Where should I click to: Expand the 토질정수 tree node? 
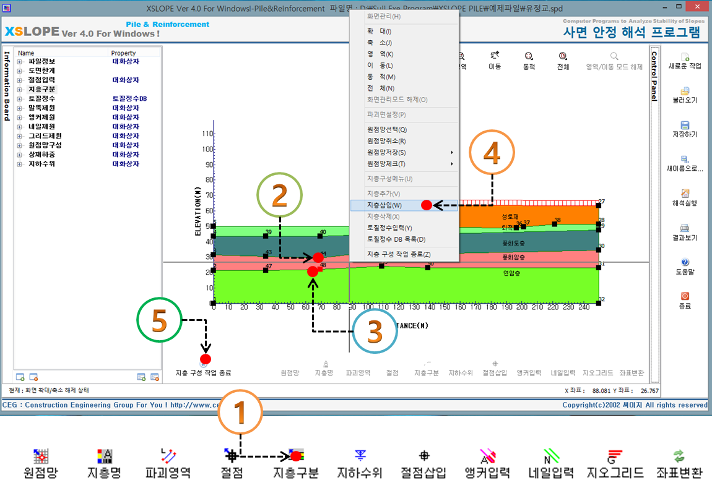20,99
